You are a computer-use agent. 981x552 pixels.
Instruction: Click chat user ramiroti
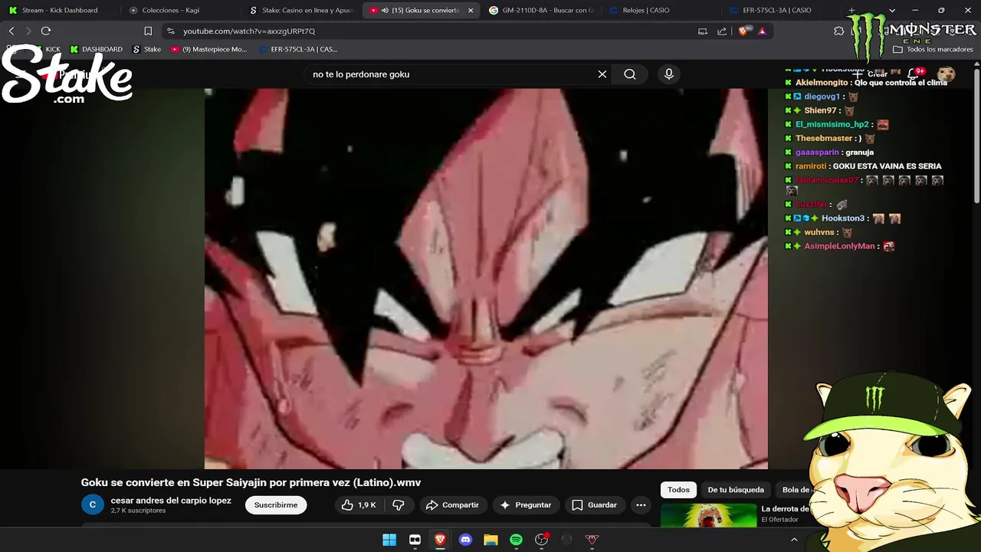[811, 166]
